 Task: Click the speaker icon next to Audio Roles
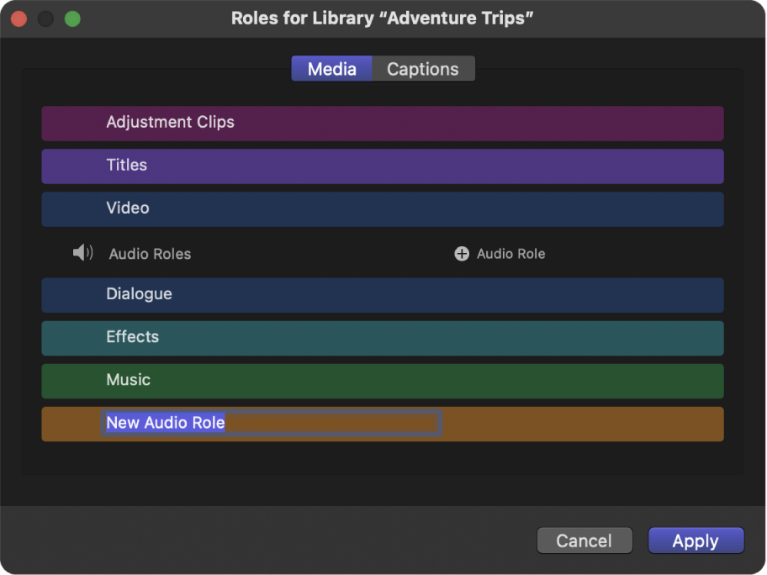[82, 253]
